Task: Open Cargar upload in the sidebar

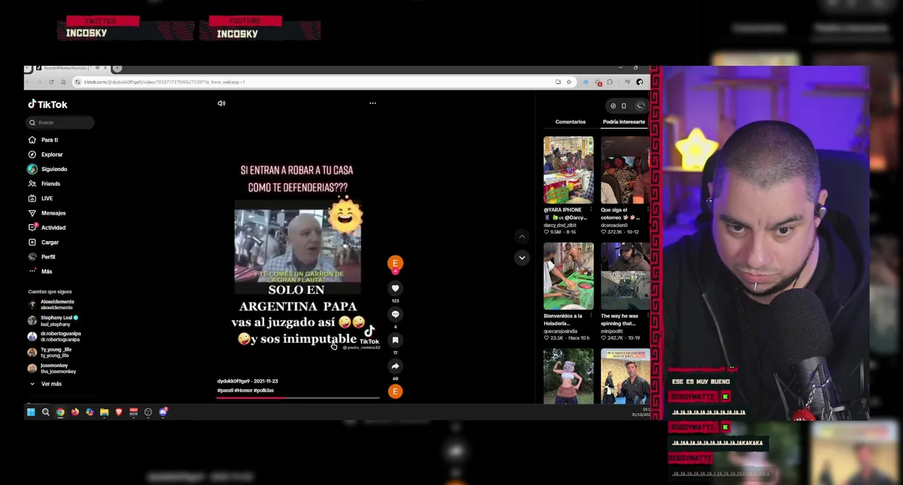Action: coord(43,243)
